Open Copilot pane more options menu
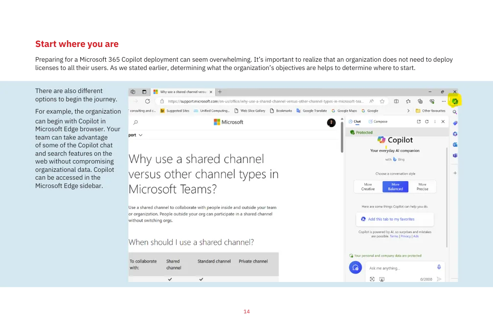 435,121
